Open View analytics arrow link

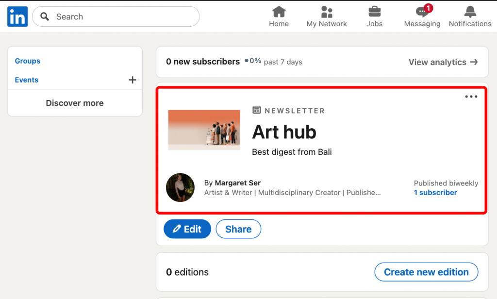[443, 62]
